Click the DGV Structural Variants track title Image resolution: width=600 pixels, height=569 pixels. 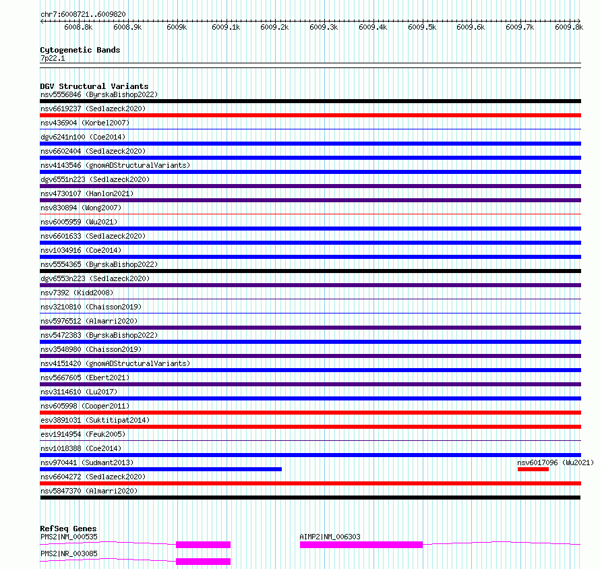coord(94,86)
